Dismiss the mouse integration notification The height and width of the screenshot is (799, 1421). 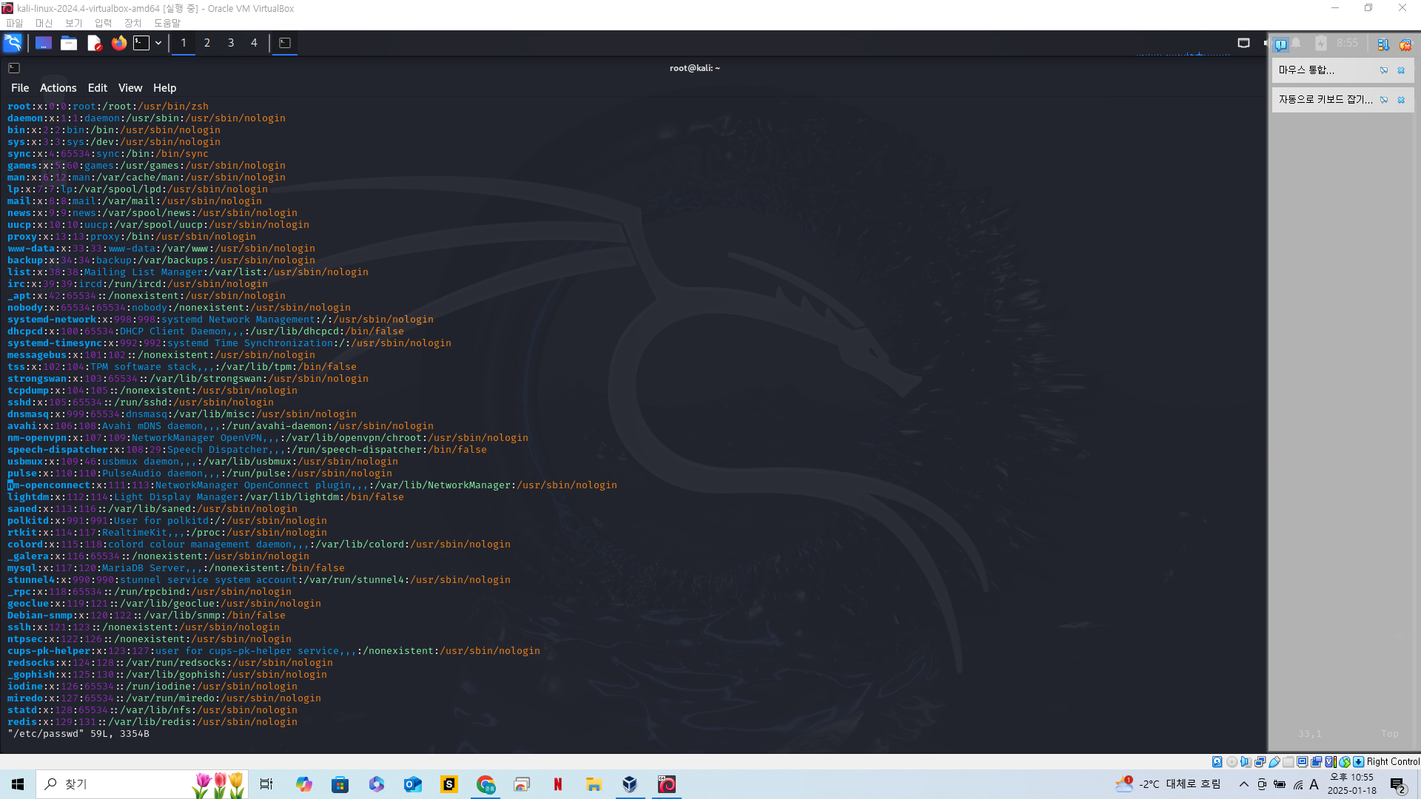coord(1401,70)
